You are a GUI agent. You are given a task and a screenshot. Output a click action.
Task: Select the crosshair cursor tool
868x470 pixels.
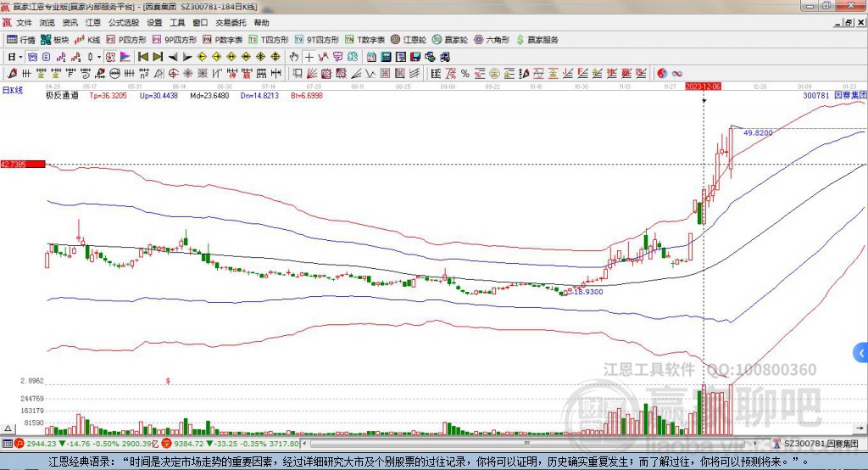click(x=309, y=57)
